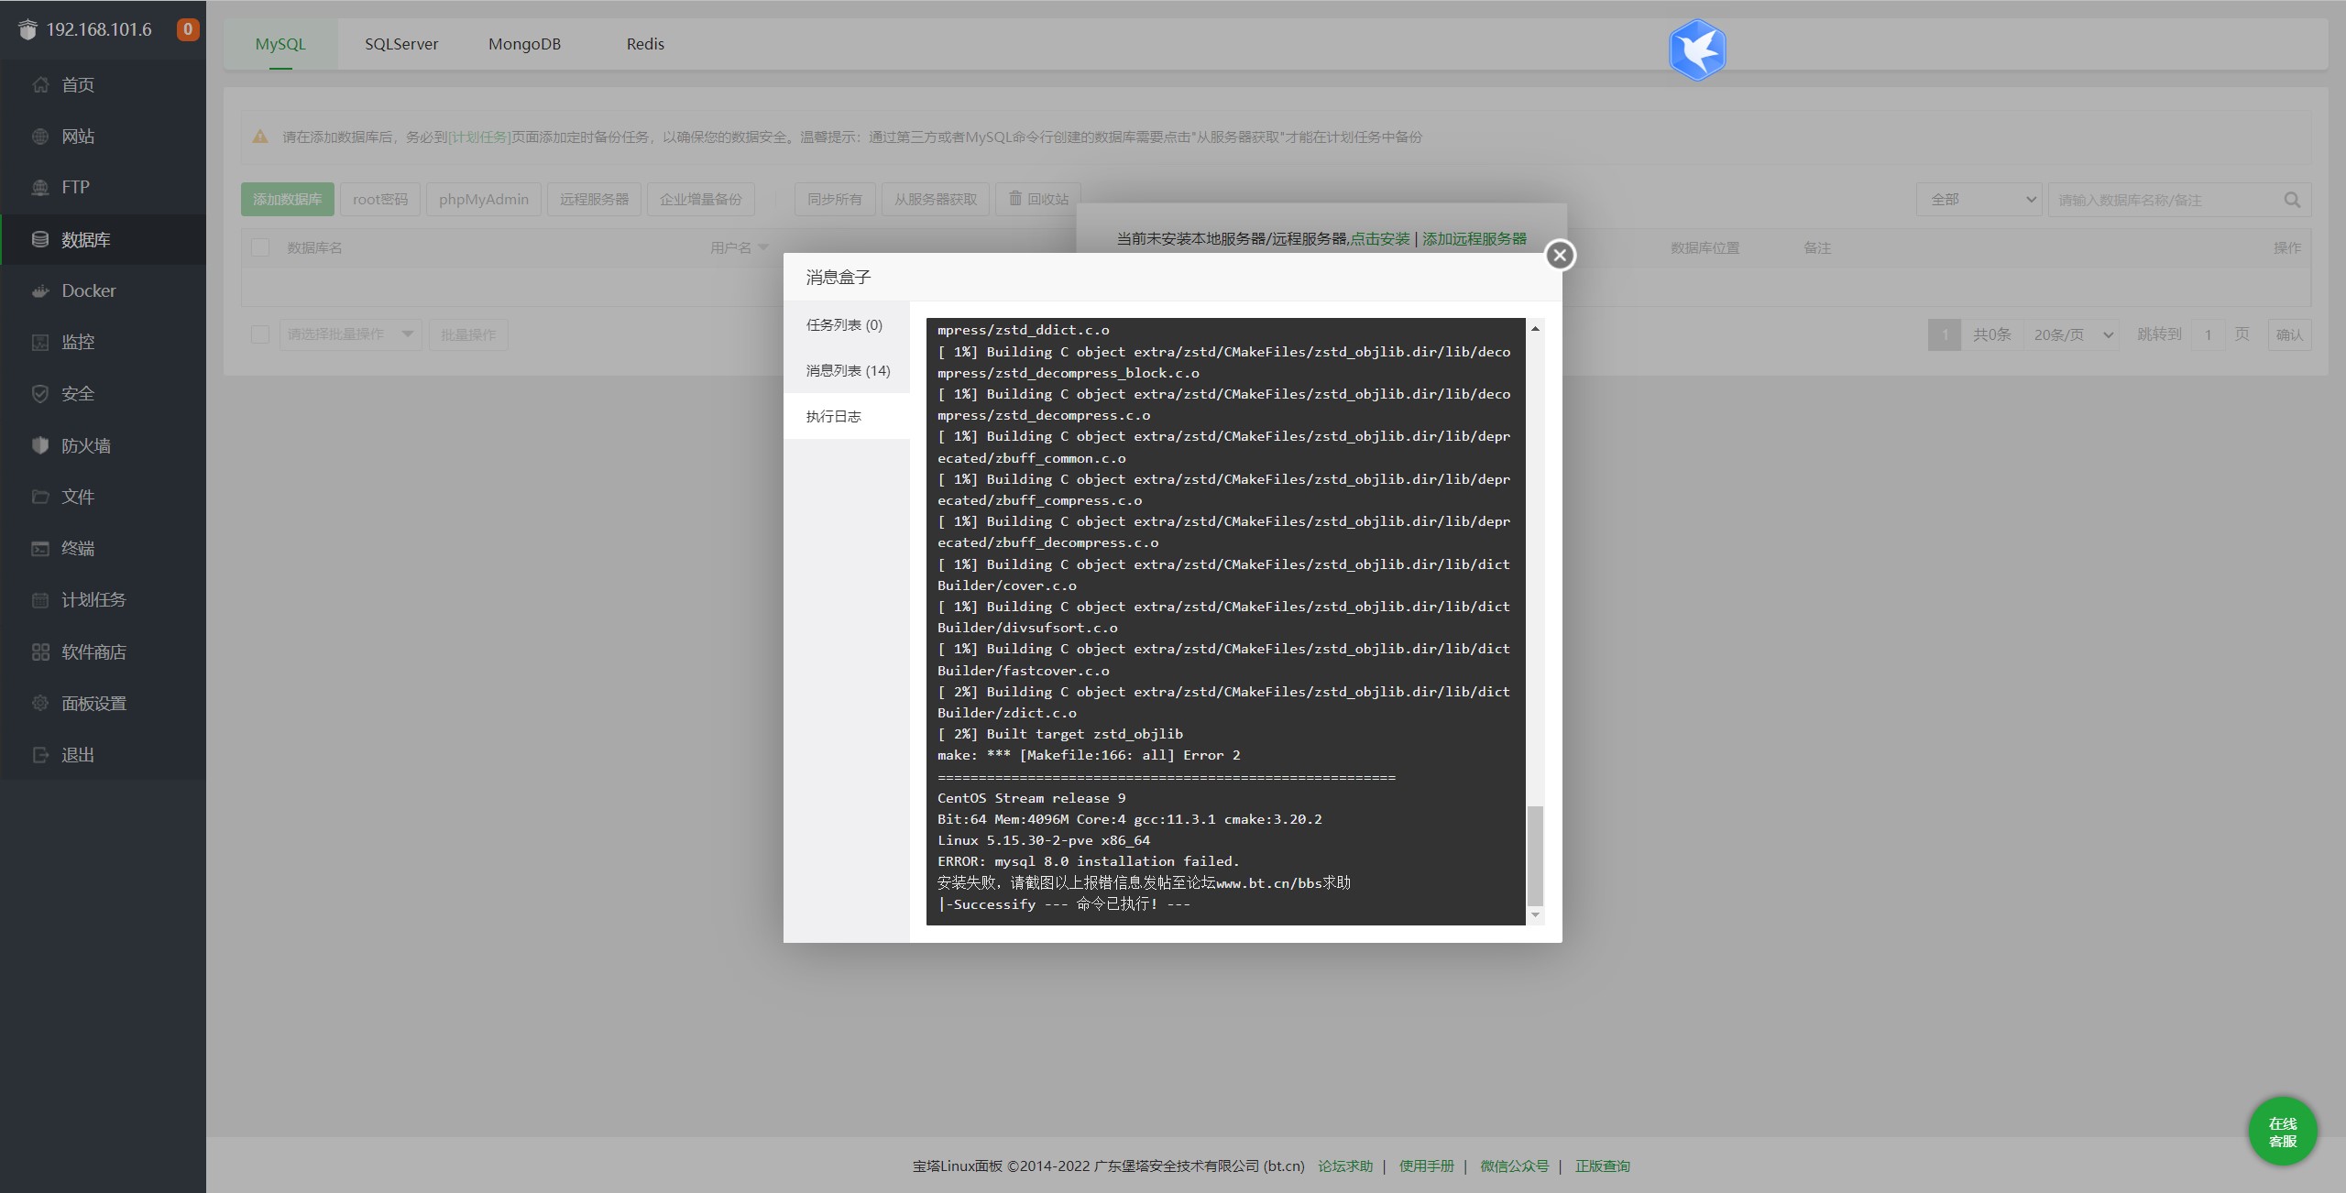Focus the 跳转到 page number field
Image resolution: width=2346 pixels, height=1193 pixels.
click(2209, 334)
